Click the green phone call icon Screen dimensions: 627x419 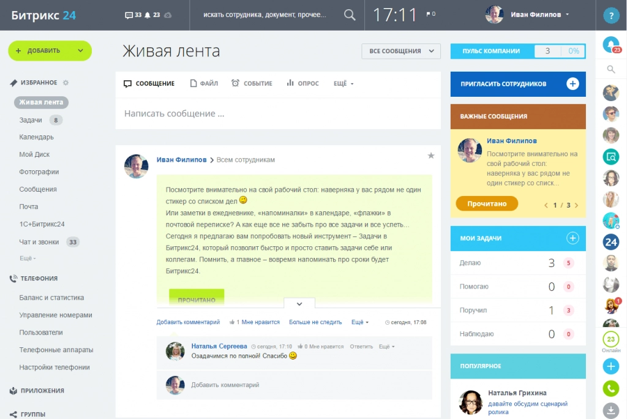point(610,388)
